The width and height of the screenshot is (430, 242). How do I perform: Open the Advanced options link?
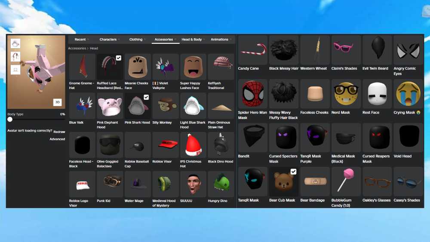pos(57,139)
